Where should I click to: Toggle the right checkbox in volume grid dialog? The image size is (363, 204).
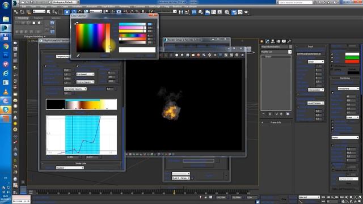tap(77, 66)
